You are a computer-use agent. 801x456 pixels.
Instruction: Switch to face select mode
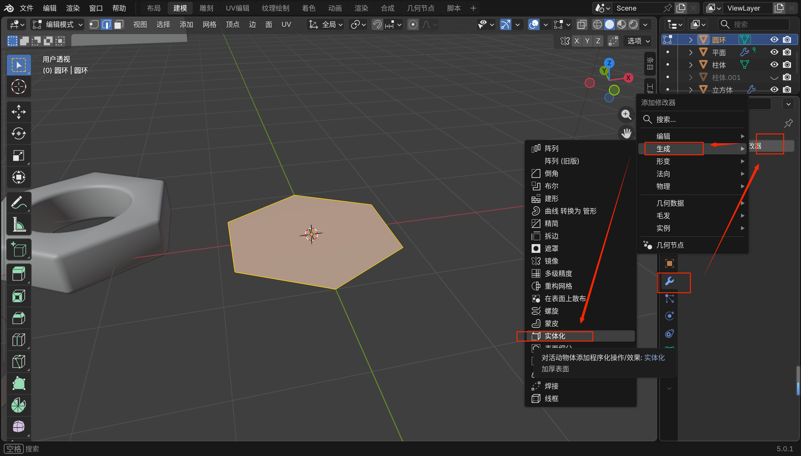(119, 24)
